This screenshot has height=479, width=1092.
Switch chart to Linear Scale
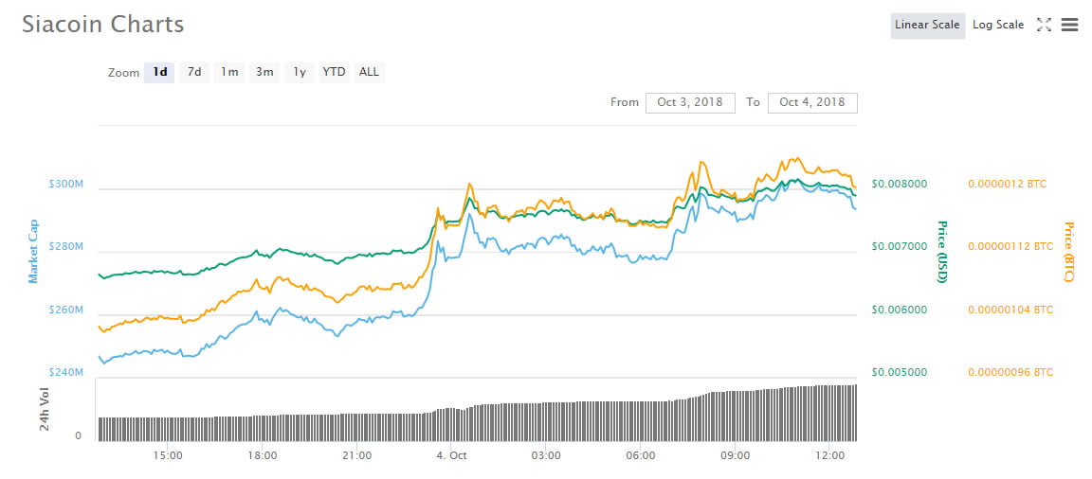(928, 25)
